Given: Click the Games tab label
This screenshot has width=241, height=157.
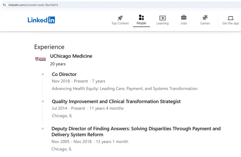Looking at the screenshot, I should [x=205, y=23].
